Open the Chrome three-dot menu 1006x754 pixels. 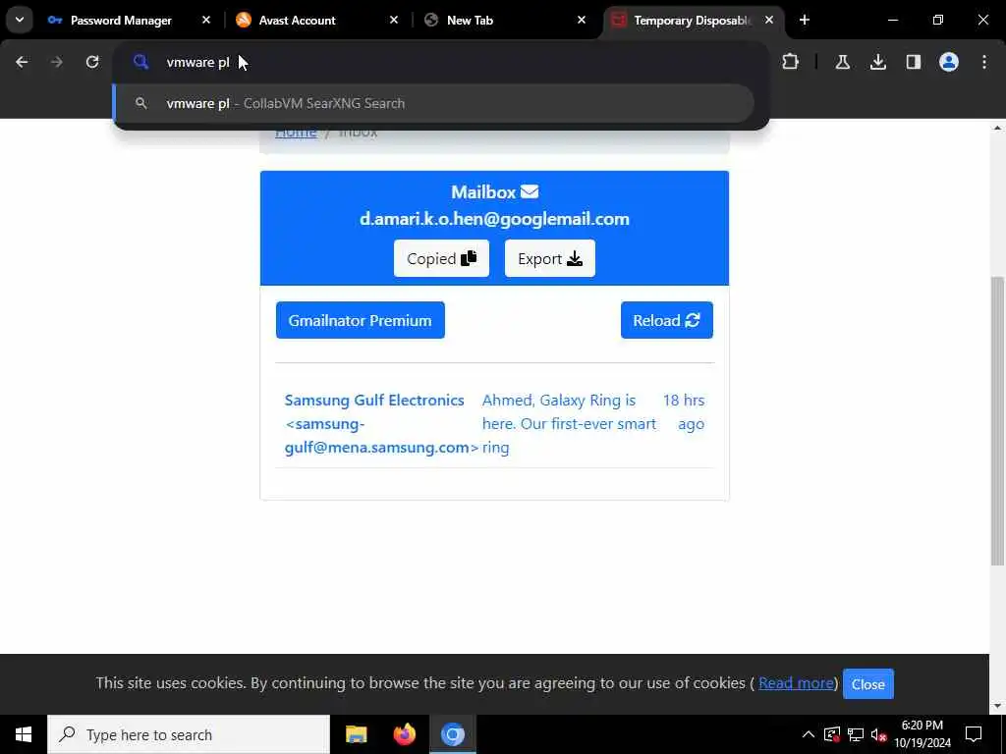click(984, 62)
